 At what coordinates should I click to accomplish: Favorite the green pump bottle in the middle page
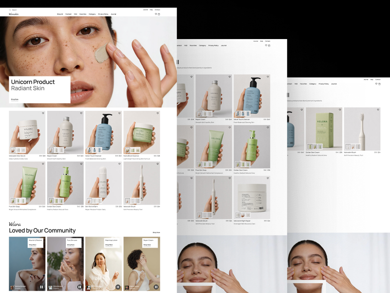coord(268,127)
